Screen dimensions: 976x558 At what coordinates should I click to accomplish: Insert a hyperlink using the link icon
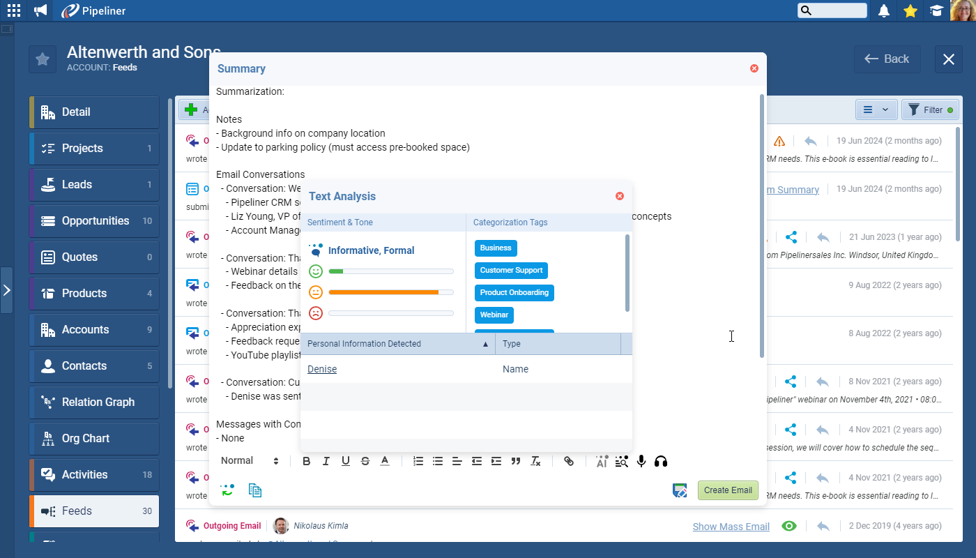click(569, 461)
